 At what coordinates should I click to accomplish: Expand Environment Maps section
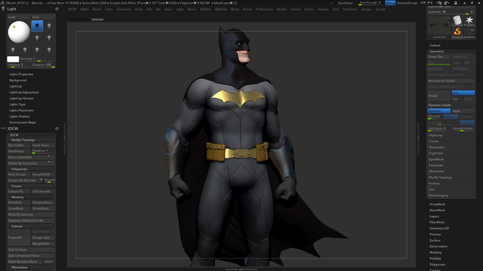tap(23, 122)
